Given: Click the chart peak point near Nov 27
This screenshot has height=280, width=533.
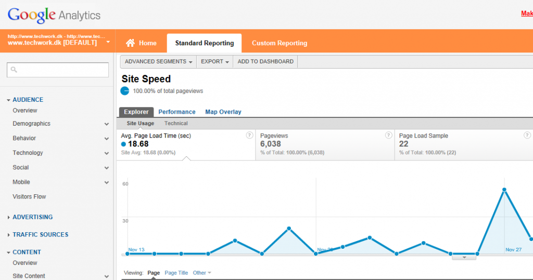Looking at the screenshot, I should [x=504, y=190].
